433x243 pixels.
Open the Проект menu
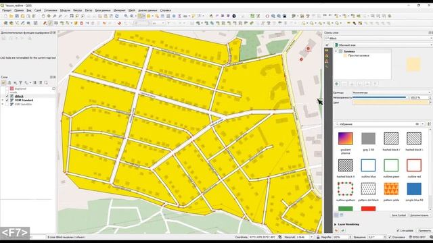7,10
